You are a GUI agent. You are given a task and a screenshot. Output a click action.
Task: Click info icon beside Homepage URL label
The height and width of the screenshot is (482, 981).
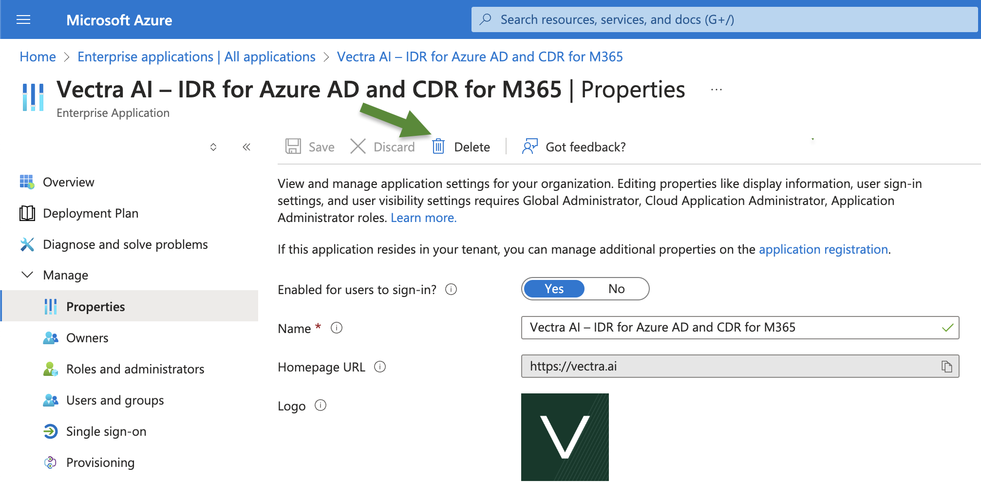pyautogui.click(x=380, y=367)
